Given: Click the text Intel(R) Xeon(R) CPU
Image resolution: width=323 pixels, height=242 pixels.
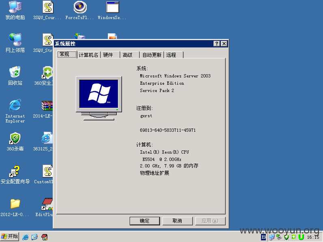Looking at the screenshot, I should click(x=165, y=152).
